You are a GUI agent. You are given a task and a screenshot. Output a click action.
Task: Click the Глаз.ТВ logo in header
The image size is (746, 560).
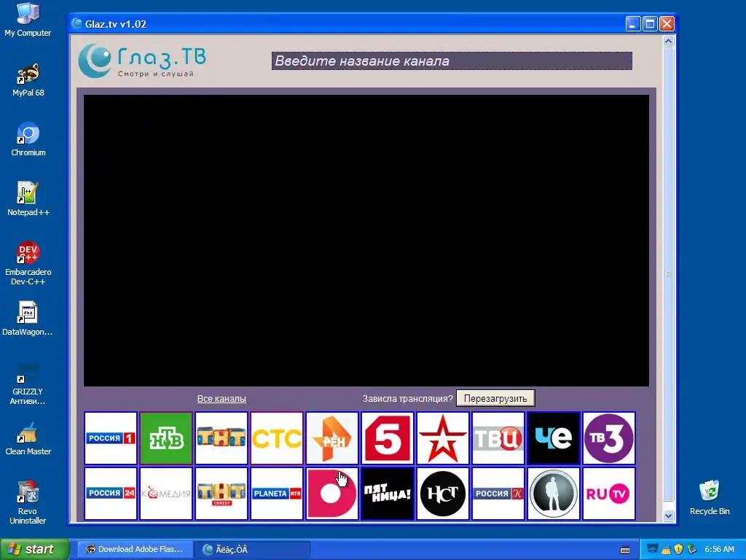pyautogui.click(x=142, y=61)
